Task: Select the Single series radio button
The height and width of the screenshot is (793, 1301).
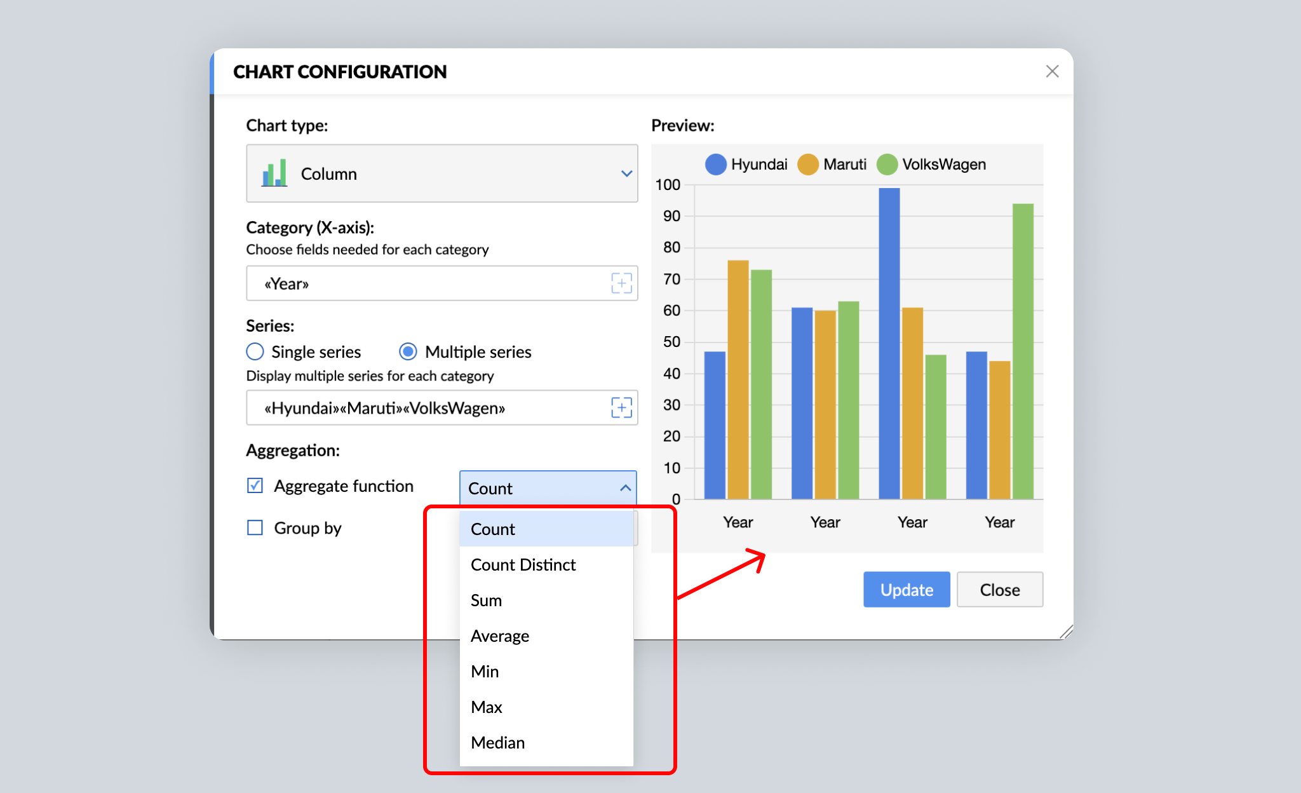Action: point(255,351)
